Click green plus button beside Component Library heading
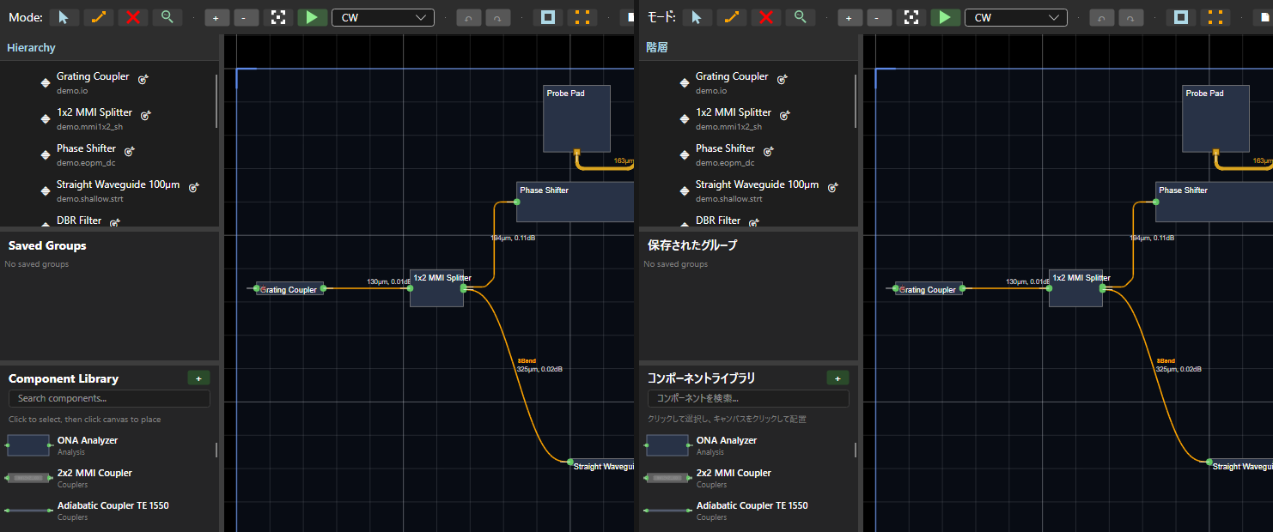The image size is (1273, 532). (x=198, y=378)
